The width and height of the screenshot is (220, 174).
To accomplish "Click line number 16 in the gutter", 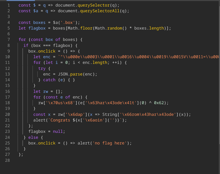I will tap(7, 91).
